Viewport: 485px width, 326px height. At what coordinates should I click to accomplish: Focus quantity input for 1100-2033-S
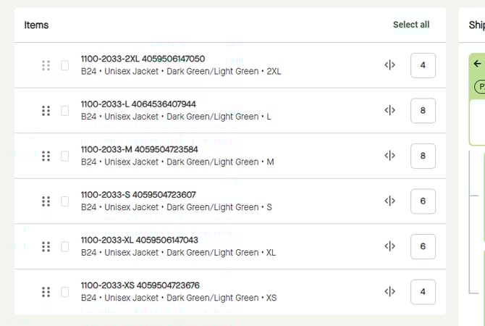click(423, 201)
